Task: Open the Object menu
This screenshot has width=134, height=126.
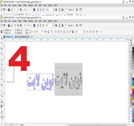Action: point(20,21)
